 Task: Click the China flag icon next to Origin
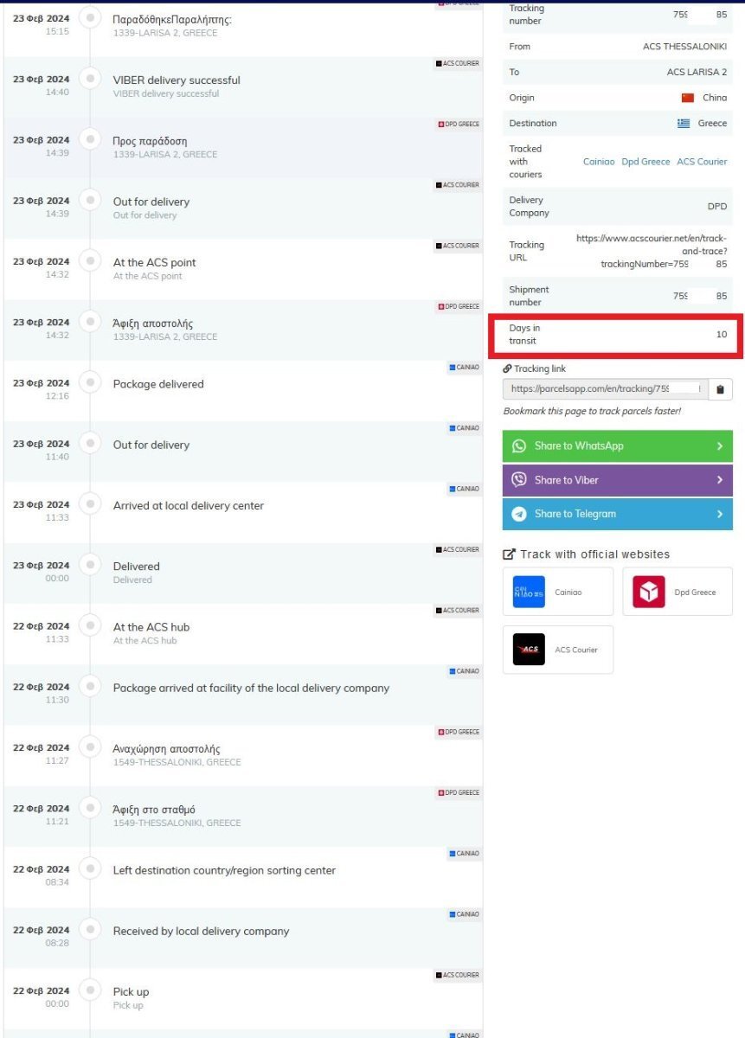click(x=688, y=99)
